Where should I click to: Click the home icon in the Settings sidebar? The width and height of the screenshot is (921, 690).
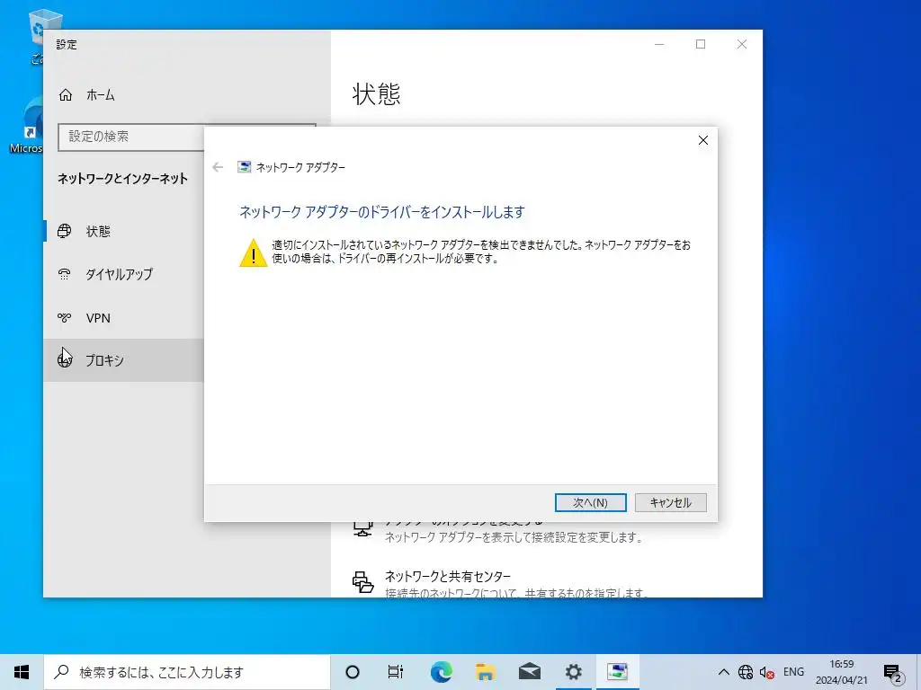point(65,95)
